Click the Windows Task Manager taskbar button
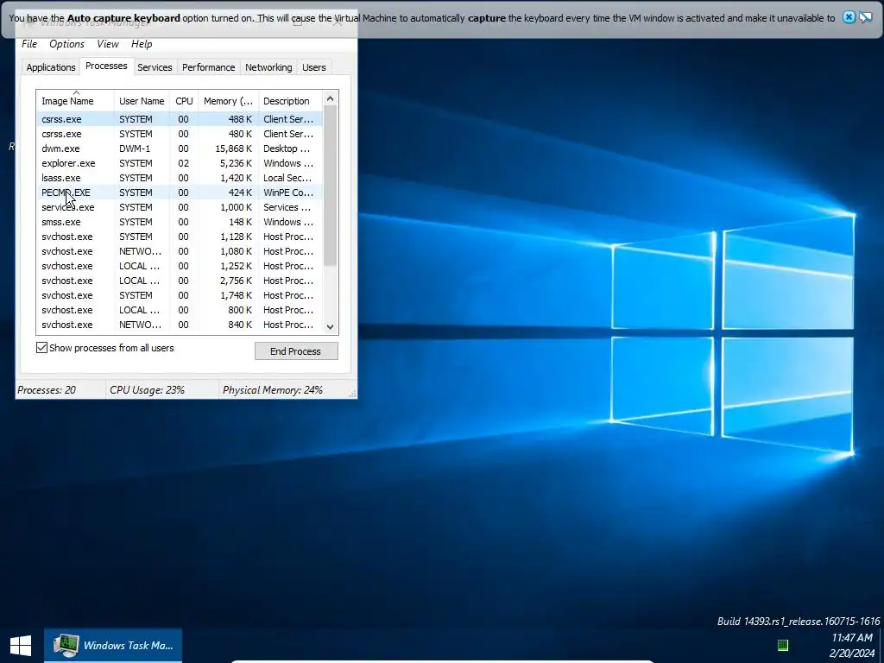This screenshot has height=663, width=884. [x=113, y=646]
